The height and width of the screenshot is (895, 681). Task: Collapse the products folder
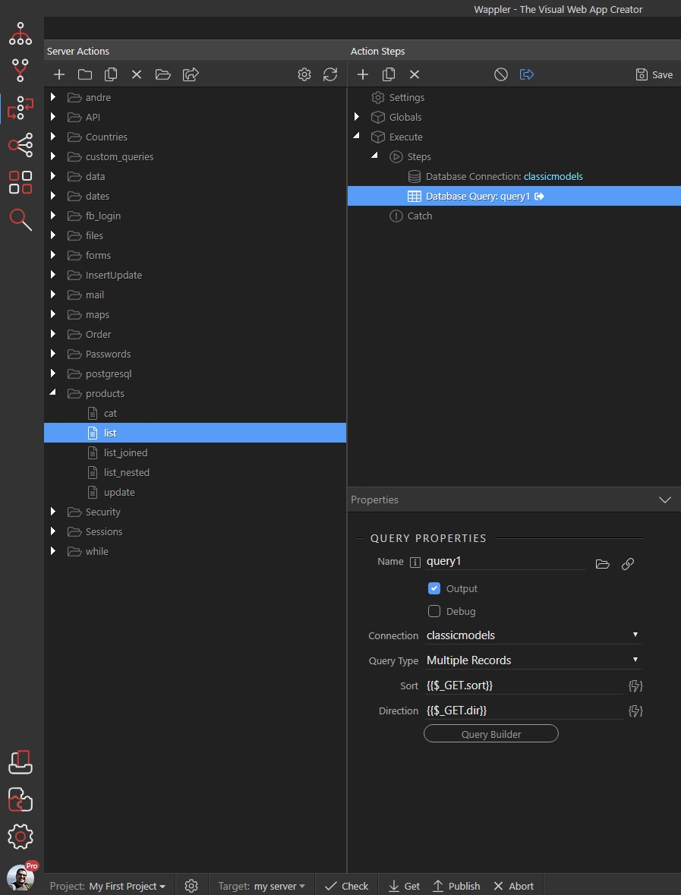pos(53,392)
